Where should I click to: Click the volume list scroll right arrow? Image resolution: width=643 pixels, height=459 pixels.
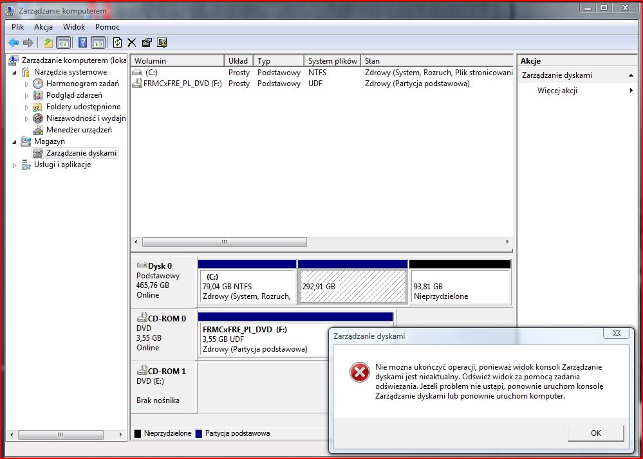pos(507,242)
